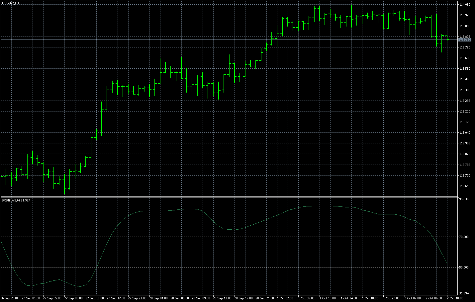Click the 27 Sep 21:00 time label
Screen dimensions: 475x302
click(137, 298)
